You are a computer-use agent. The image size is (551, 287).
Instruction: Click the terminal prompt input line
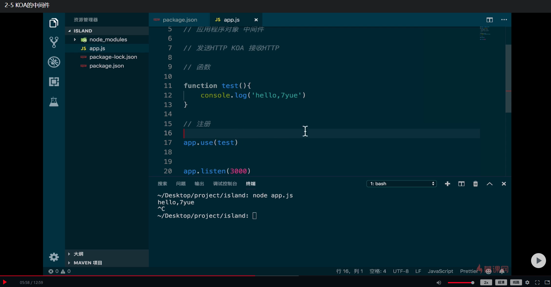(x=207, y=216)
